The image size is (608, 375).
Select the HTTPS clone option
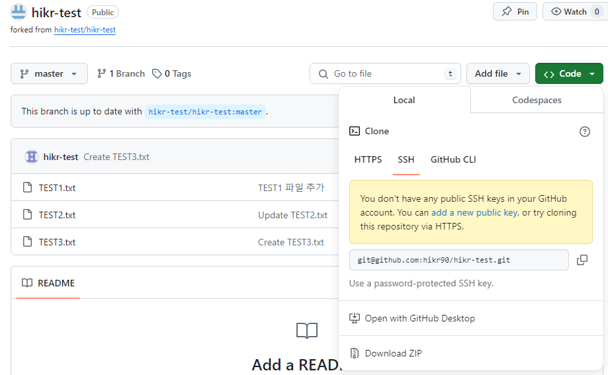368,160
